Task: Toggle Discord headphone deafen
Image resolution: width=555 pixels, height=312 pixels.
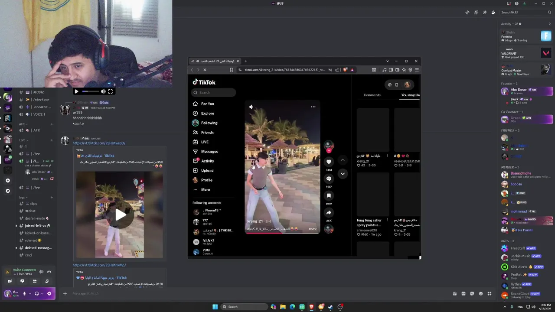Action: 37,294
